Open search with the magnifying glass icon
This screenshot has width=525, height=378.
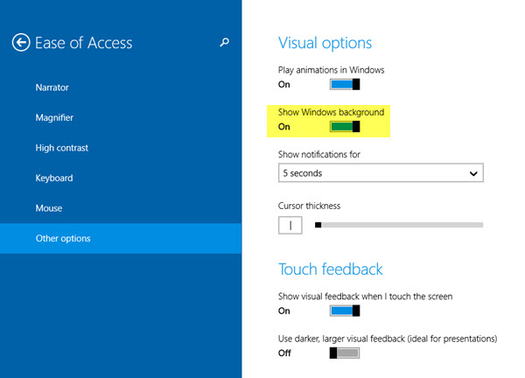click(x=224, y=42)
